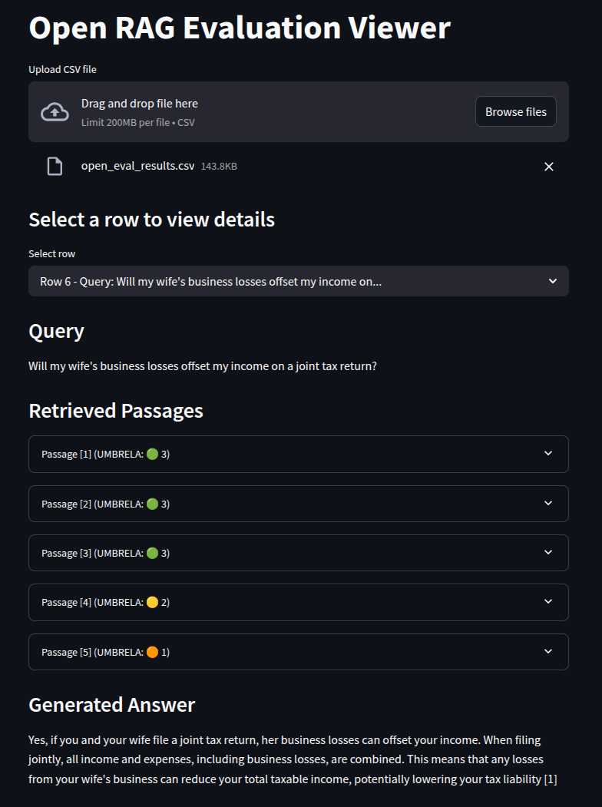602x807 pixels.
Task: Click the file document icon beside open_eval_results.csv
Action: point(55,167)
